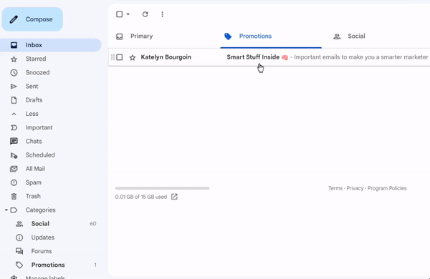Tick the Katelyn Bourgoin email checkbox

(x=119, y=57)
